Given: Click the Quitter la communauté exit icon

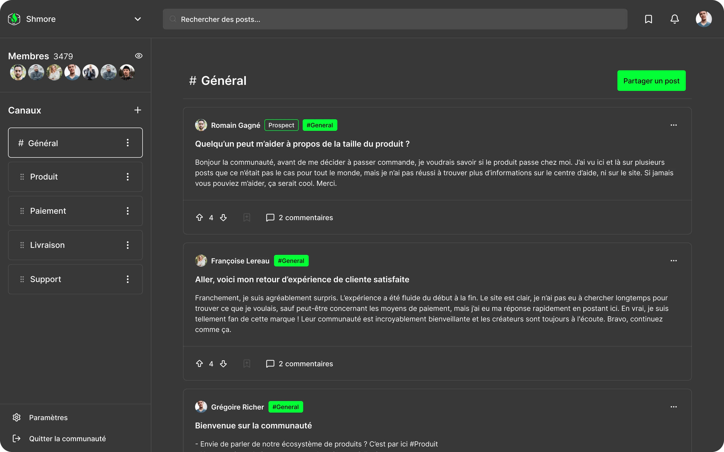Looking at the screenshot, I should coord(17,438).
